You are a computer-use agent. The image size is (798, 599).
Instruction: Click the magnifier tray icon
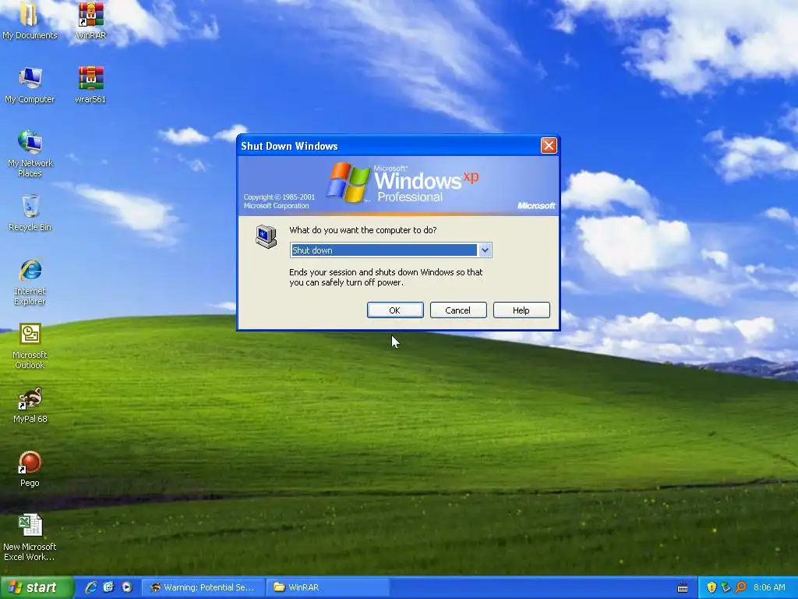[740, 587]
